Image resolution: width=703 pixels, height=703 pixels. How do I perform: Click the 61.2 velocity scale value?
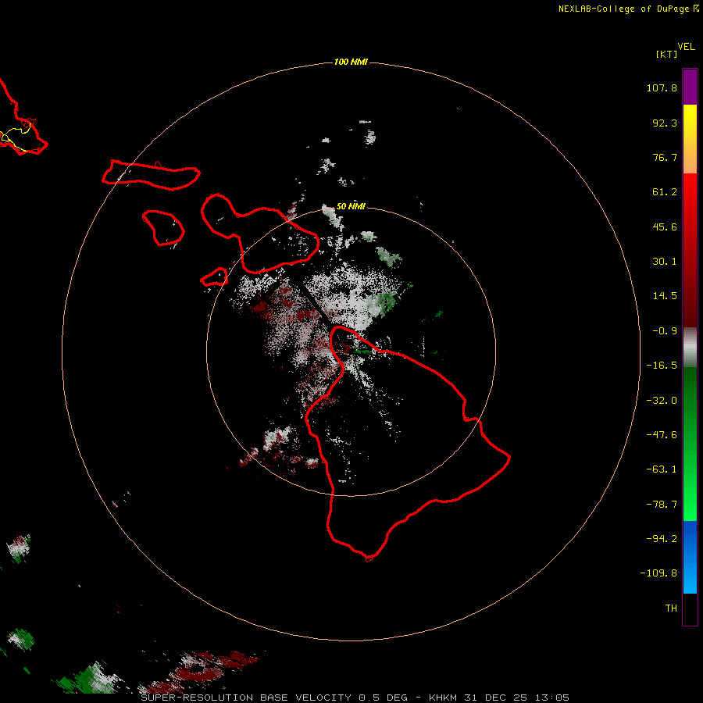665,192
